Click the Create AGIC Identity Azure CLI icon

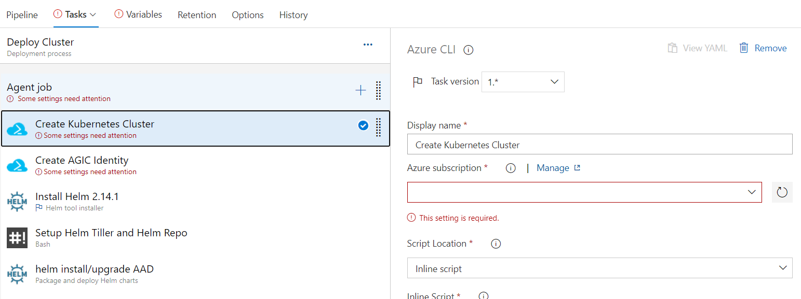[17, 165]
